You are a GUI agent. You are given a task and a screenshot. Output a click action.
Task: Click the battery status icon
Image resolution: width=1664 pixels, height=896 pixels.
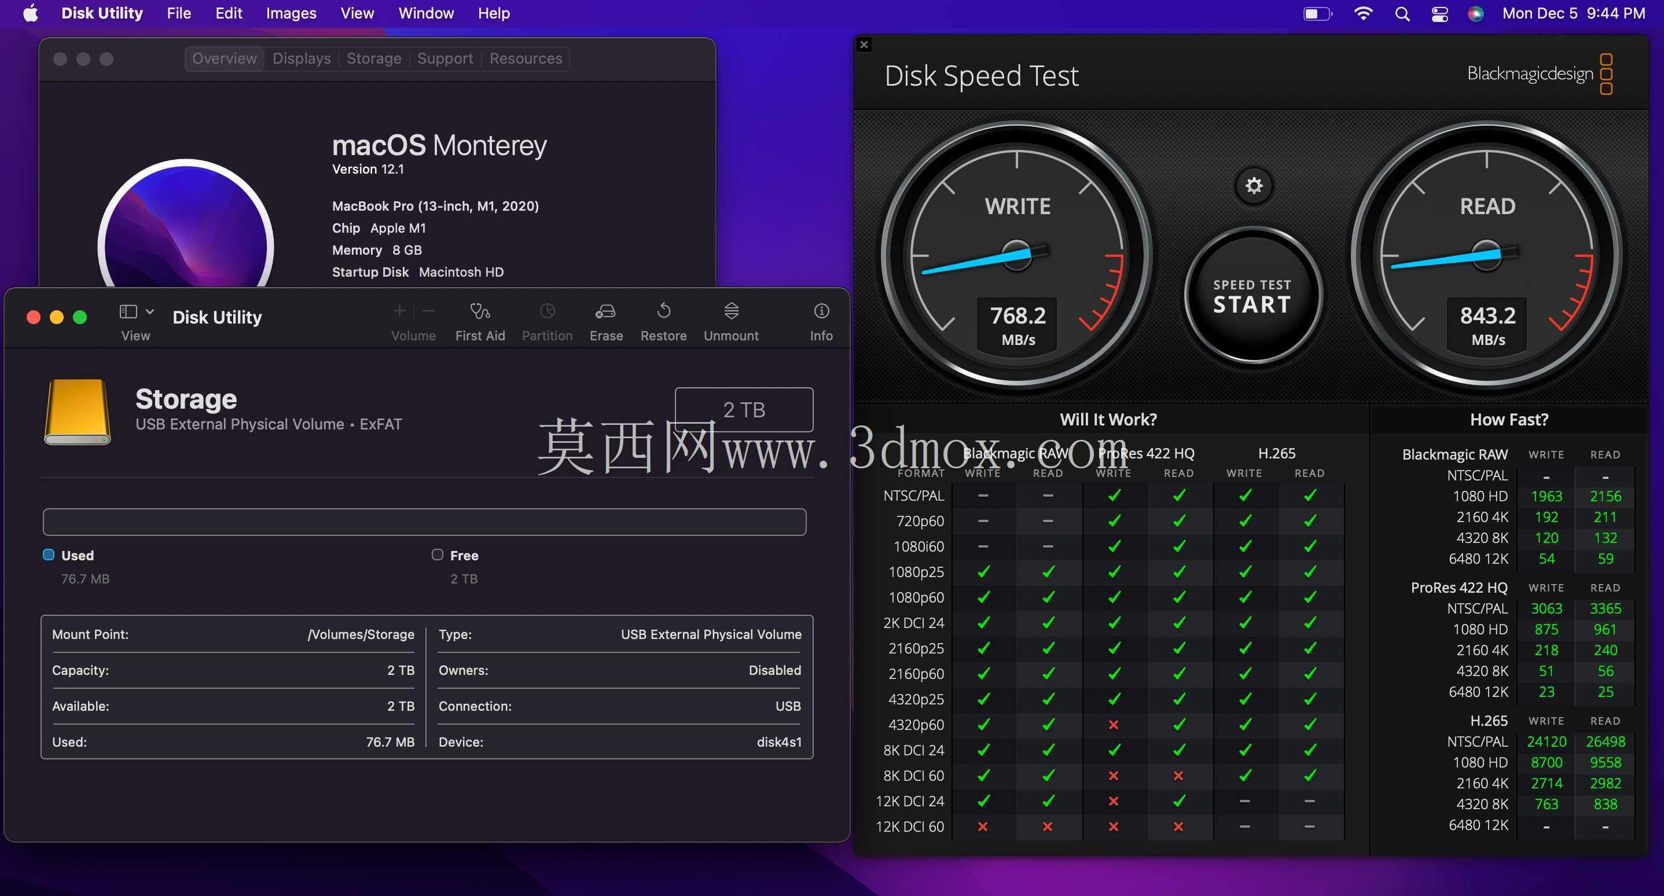1318,13
